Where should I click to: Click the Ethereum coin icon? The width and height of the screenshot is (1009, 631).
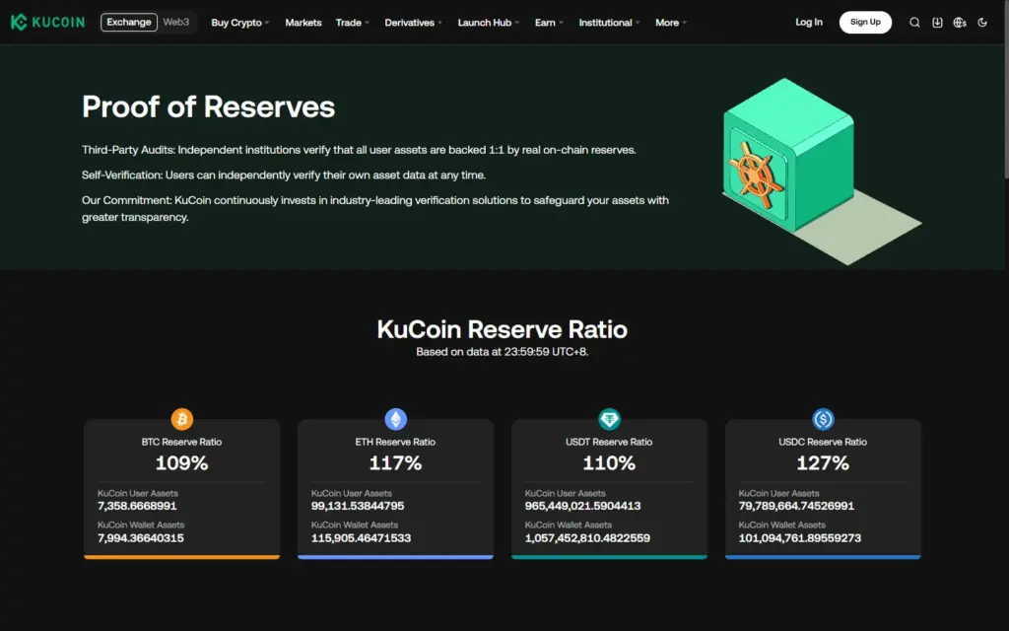tap(396, 419)
